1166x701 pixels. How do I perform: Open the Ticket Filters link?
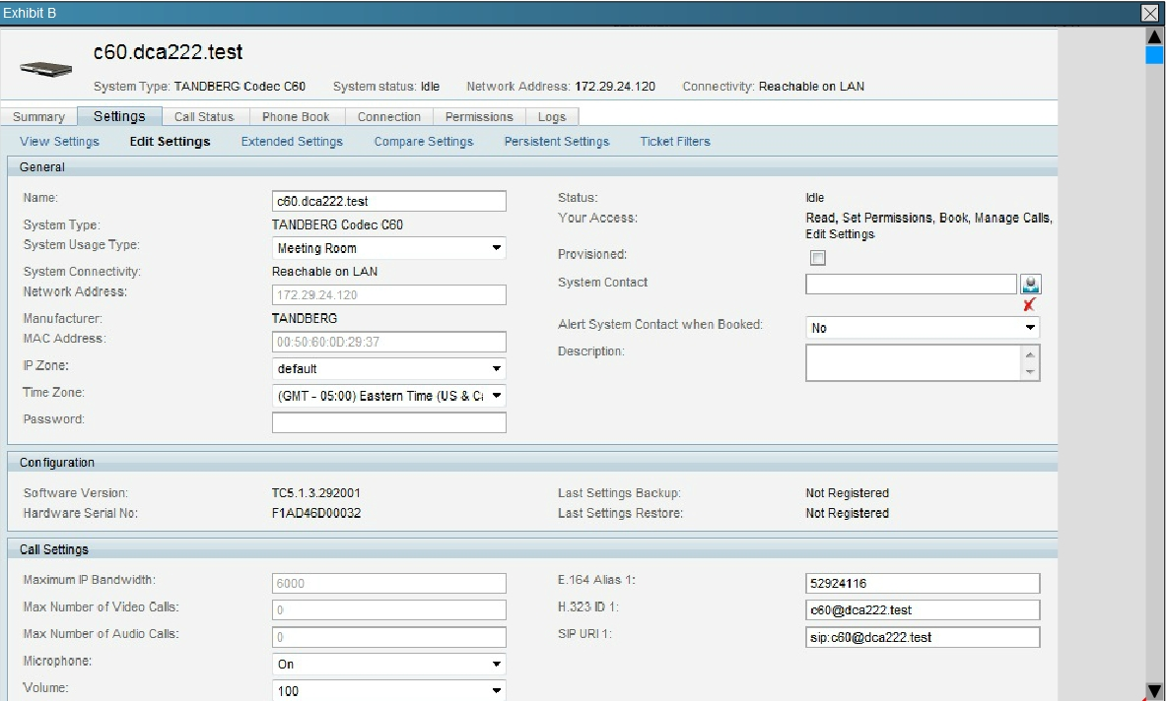(675, 142)
